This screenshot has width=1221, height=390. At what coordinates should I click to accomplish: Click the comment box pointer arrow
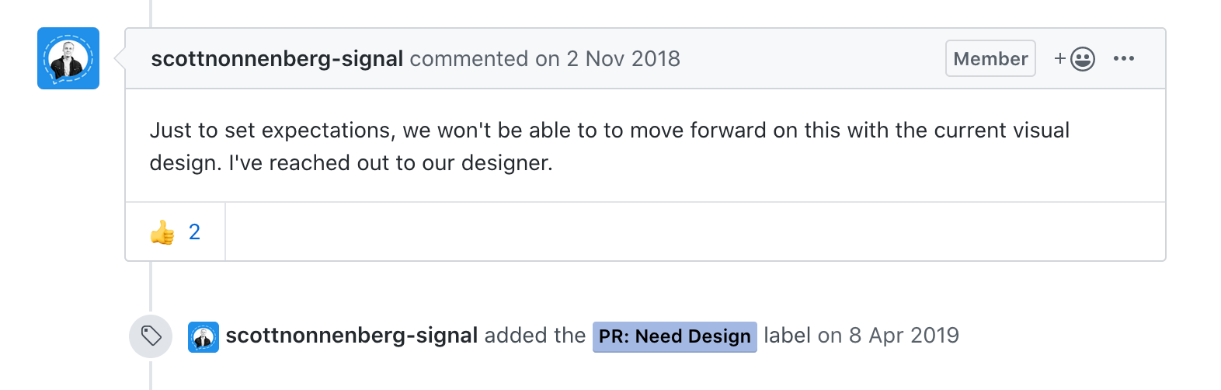(x=120, y=58)
